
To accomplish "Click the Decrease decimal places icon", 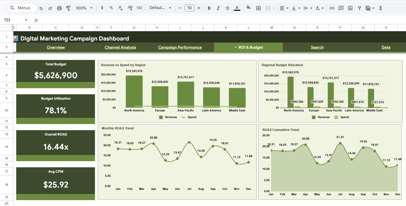I will tap(120, 8).
